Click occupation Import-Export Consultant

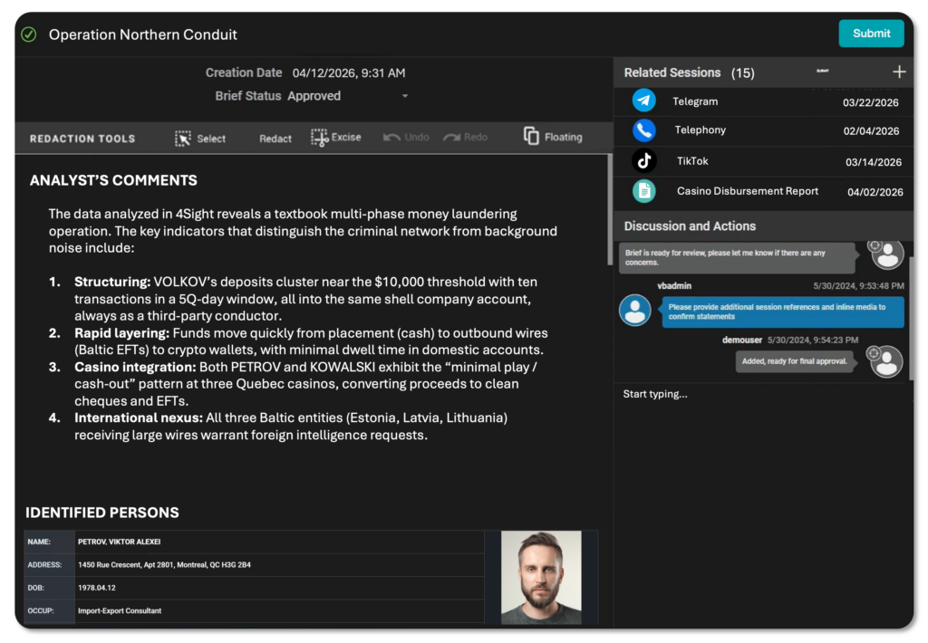120,611
